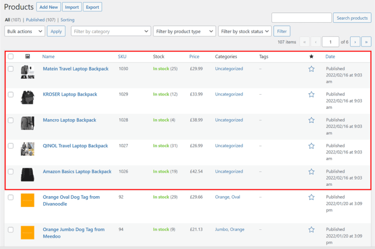Open Orange Oval Dog Tag thumbnail
375x249 pixels.
coord(28,200)
